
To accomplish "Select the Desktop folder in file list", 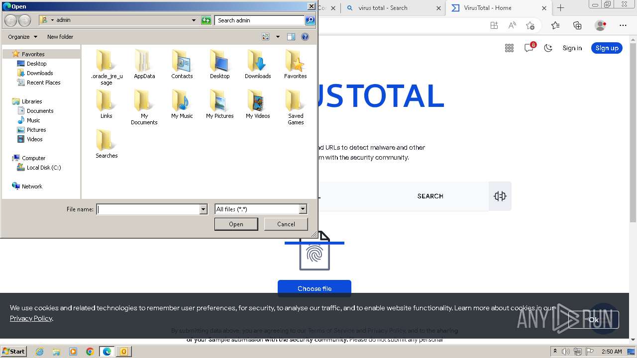I will 219,64.
